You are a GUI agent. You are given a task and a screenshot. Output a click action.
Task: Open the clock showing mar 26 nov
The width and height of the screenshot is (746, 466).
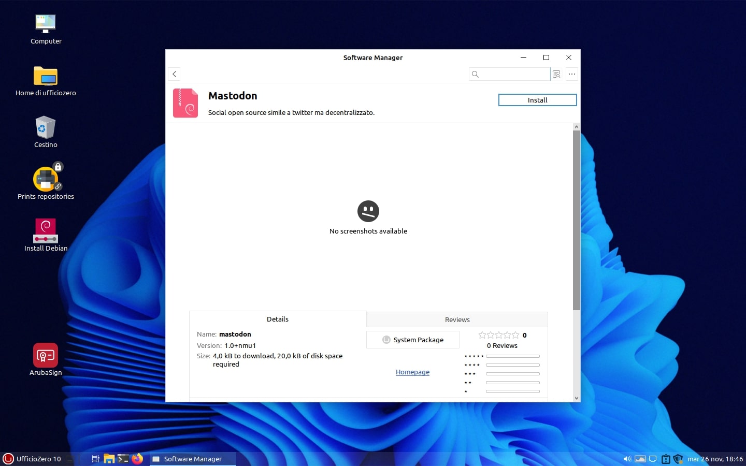pos(715,459)
